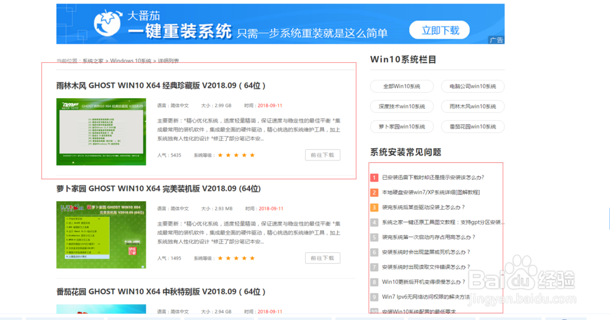Image resolution: width=610 pixels, height=320 pixels.
Task: Open the Windows 10系统 breadcrumb link
Action: 131,61
